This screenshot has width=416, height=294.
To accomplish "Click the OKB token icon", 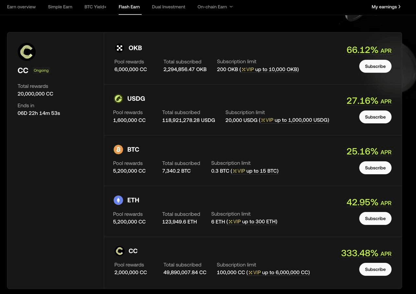I will [x=119, y=48].
